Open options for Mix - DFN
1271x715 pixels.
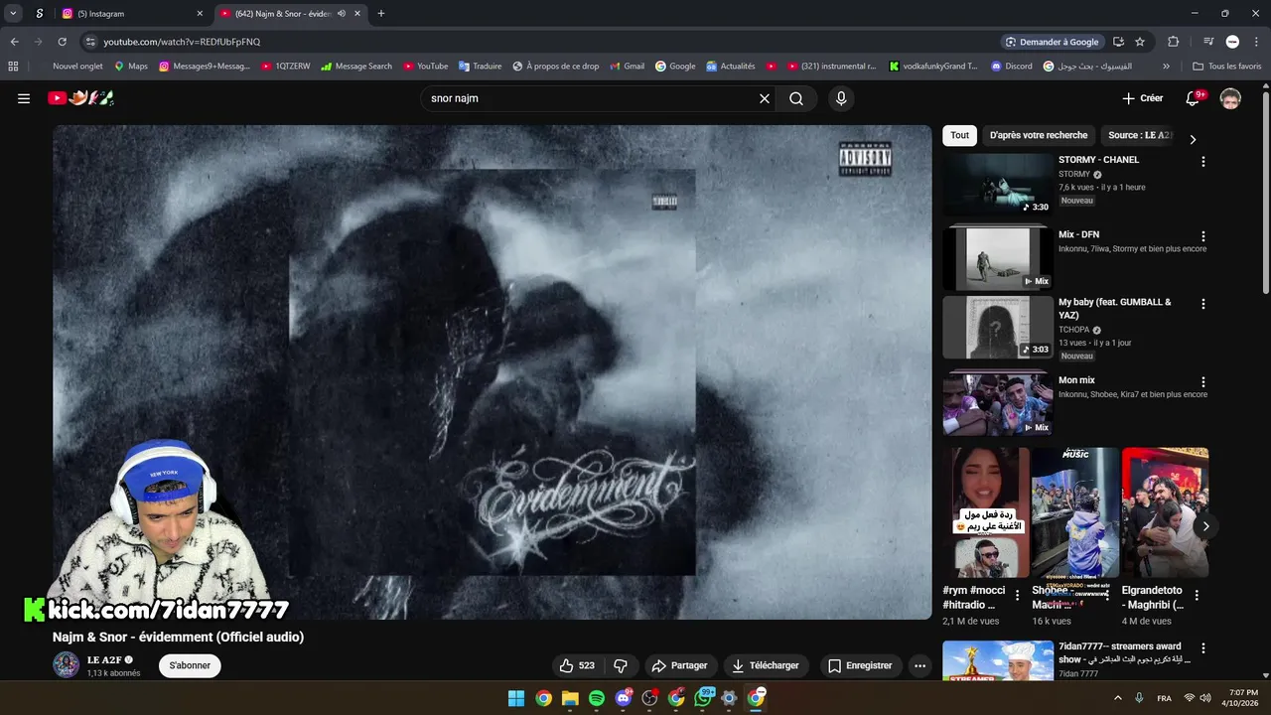(1202, 236)
